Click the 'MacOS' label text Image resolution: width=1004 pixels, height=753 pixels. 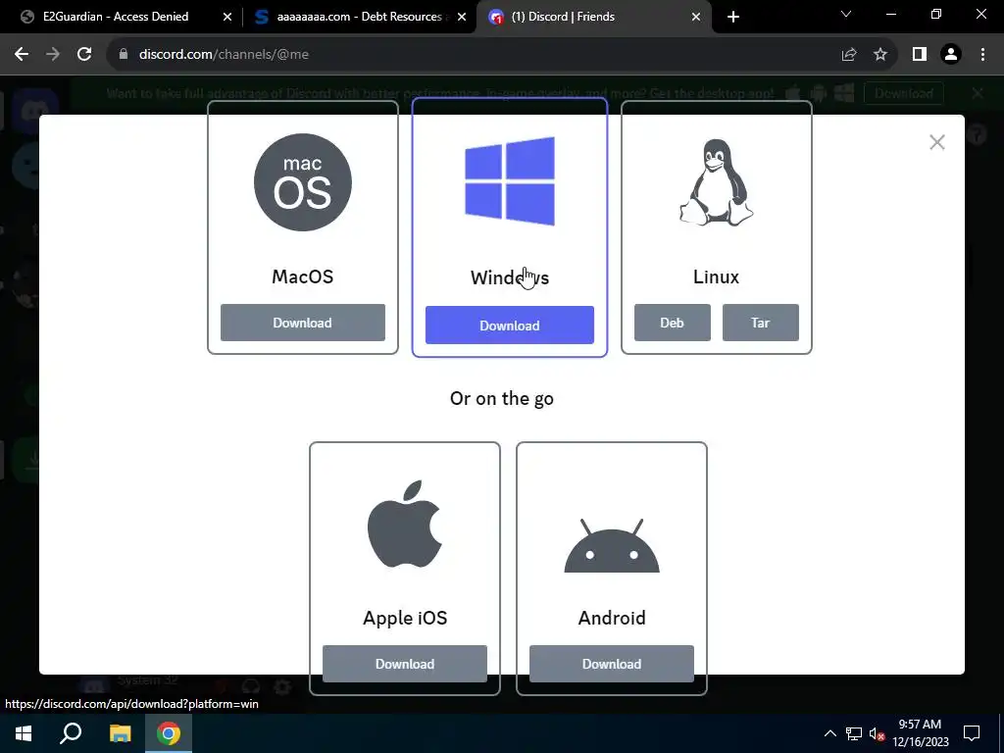(x=303, y=276)
